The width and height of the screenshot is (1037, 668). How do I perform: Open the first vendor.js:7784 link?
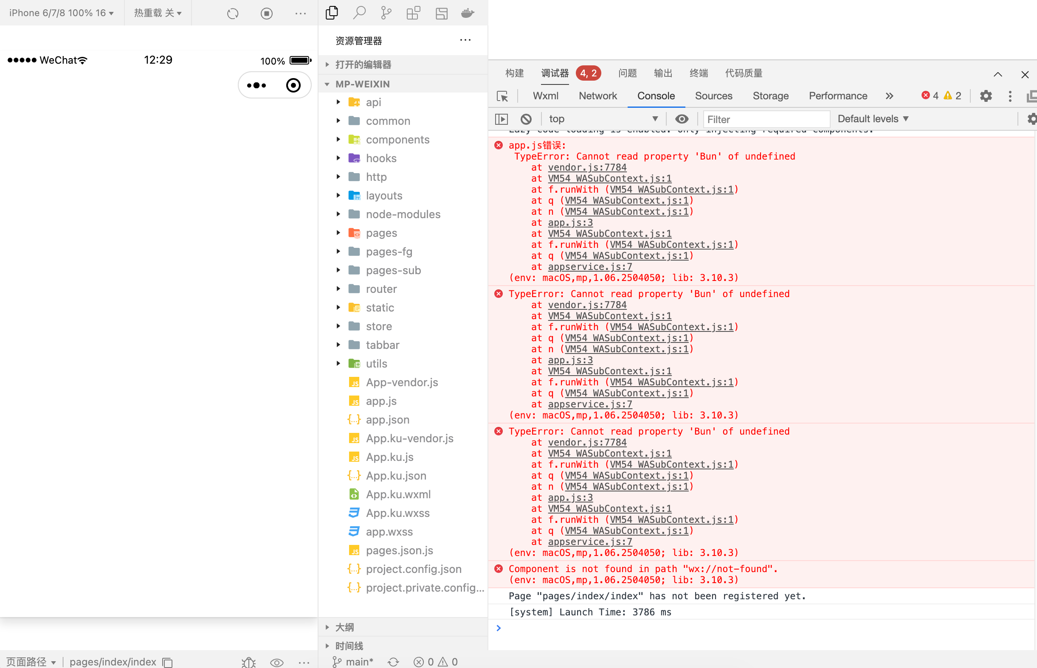586,168
